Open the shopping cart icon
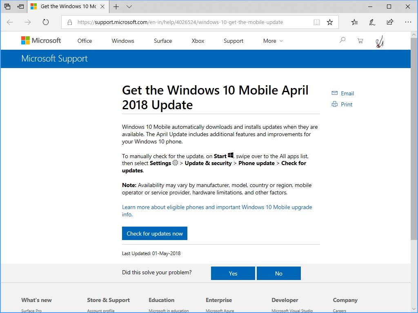Screen dimensions: 418x313 tap(360, 41)
